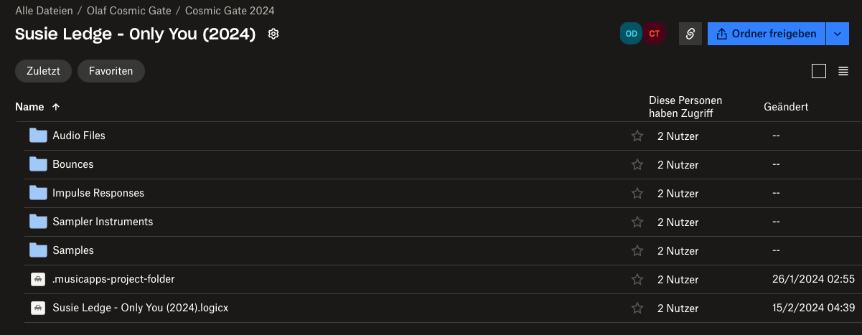The width and height of the screenshot is (862, 335).
Task: Open the Impulse Responses folder
Action: [98, 193]
